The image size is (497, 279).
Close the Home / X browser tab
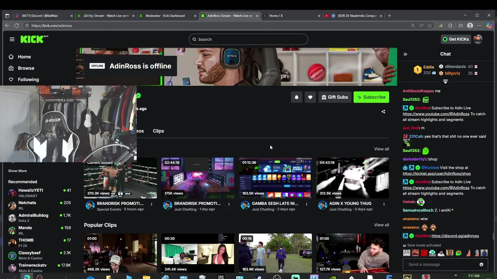pyautogui.click(x=319, y=16)
